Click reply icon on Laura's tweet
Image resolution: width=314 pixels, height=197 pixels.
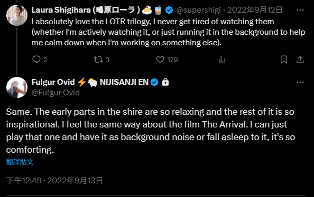(x=36, y=60)
